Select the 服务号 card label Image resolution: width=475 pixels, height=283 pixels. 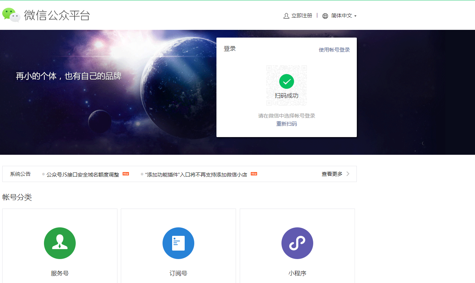click(60, 273)
